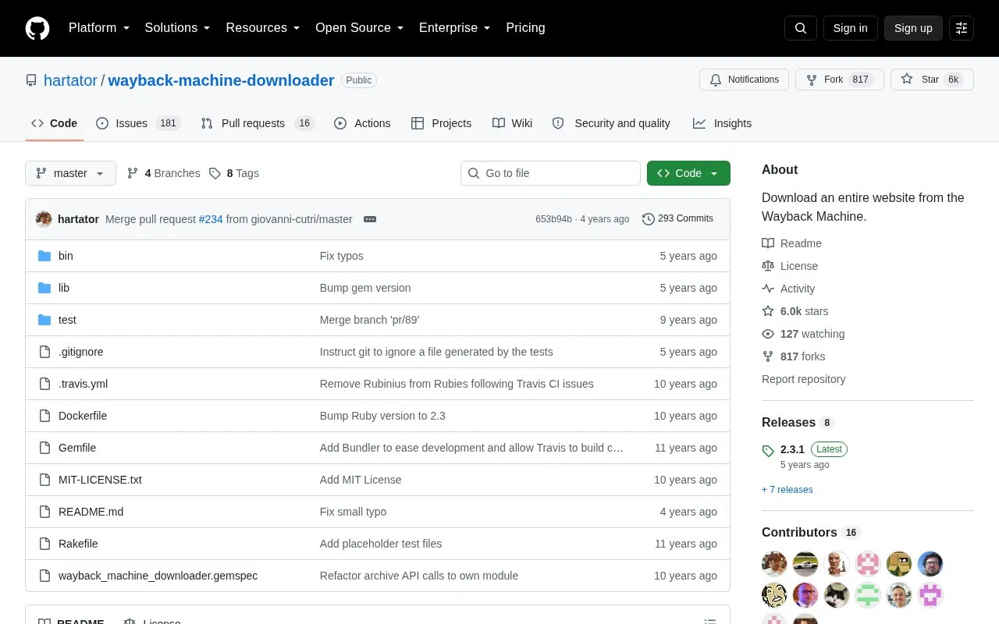This screenshot has width=999, height=624.
Task: Expand the Resources menu
Action: click(263, 28)
